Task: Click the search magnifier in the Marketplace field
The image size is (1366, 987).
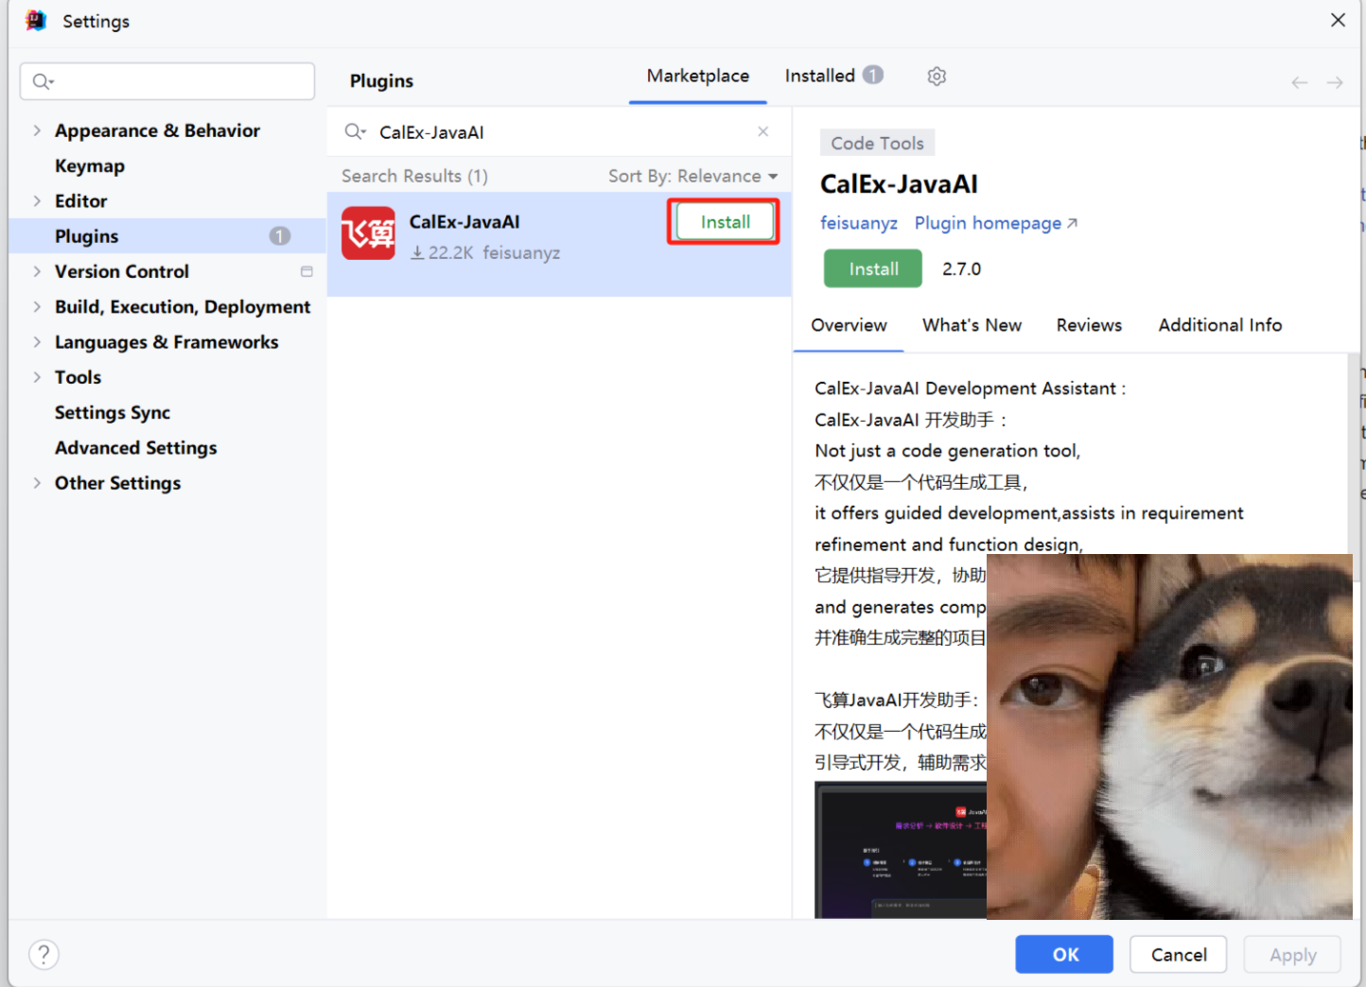Action: 355,131
